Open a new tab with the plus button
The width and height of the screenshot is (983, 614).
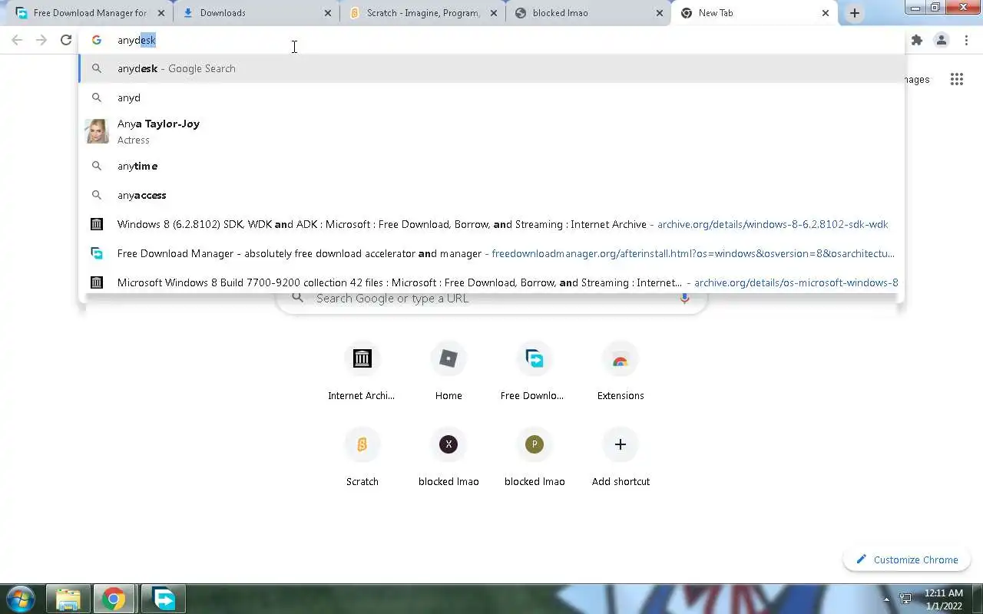point(854,13)
